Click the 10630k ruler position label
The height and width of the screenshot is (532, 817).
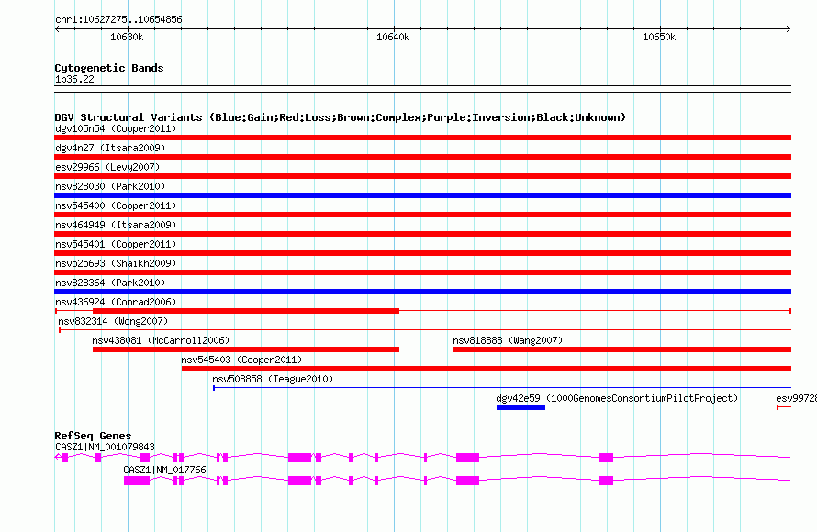pos(127,37)
